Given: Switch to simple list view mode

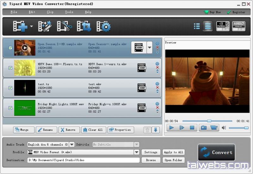Looking at the screenshot, I should pos(197,26).
